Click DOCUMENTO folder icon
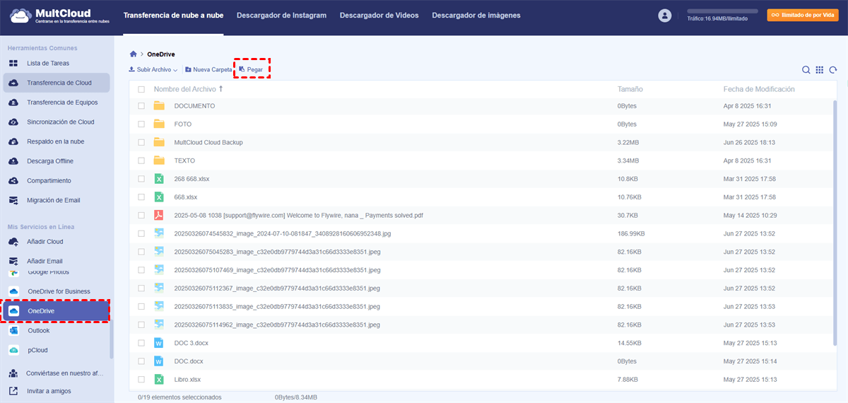The height and width of the screenshot is (403, 848). pos(159,105)
